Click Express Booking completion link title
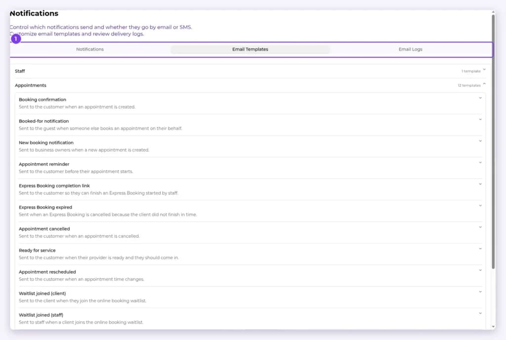 point(54,186)
